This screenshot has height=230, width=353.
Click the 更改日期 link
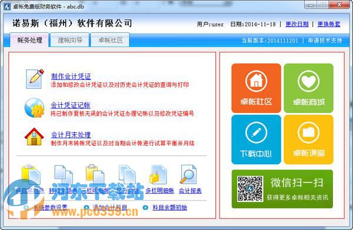(x=297, y=24)
